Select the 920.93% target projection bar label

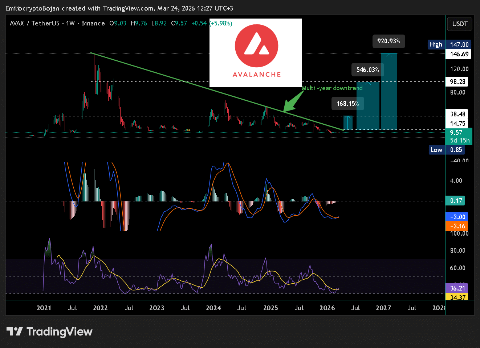click(x=389, y=41)
